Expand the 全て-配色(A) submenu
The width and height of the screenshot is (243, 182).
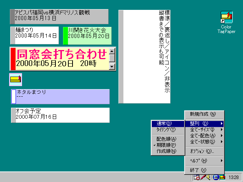coord(204,136)
